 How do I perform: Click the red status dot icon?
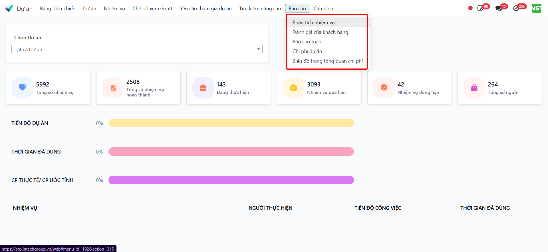470,8
